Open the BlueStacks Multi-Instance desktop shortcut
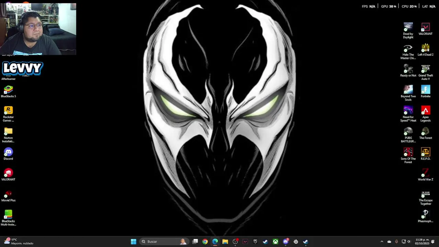The width and height of the screenshot is (439, 247). [x=8, y=218]
